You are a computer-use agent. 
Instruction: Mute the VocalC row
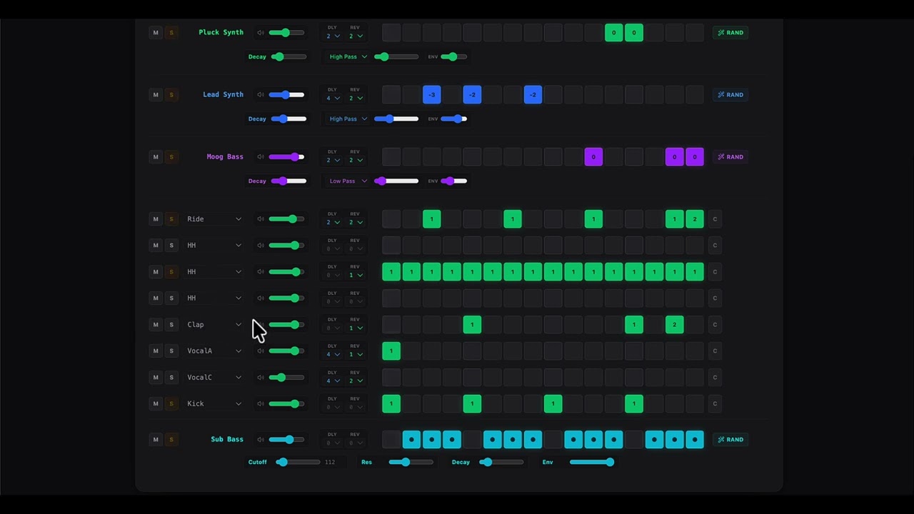[x=156, y=378]
